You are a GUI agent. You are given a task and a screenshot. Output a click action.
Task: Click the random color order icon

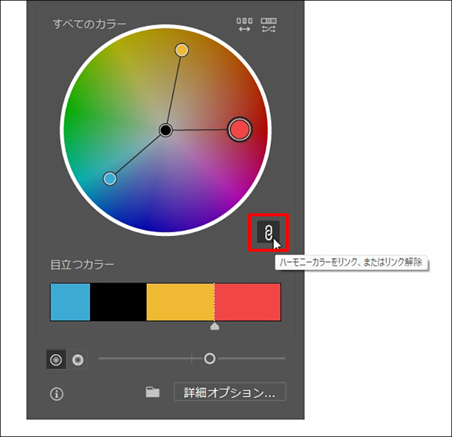244,25
